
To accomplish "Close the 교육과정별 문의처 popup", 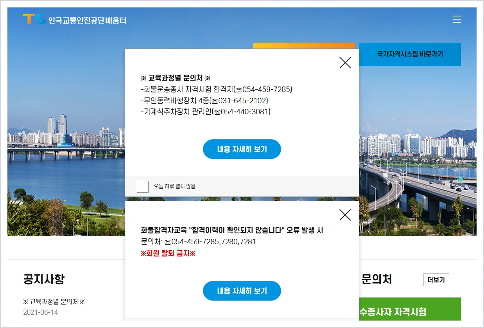I will point(345,63).
